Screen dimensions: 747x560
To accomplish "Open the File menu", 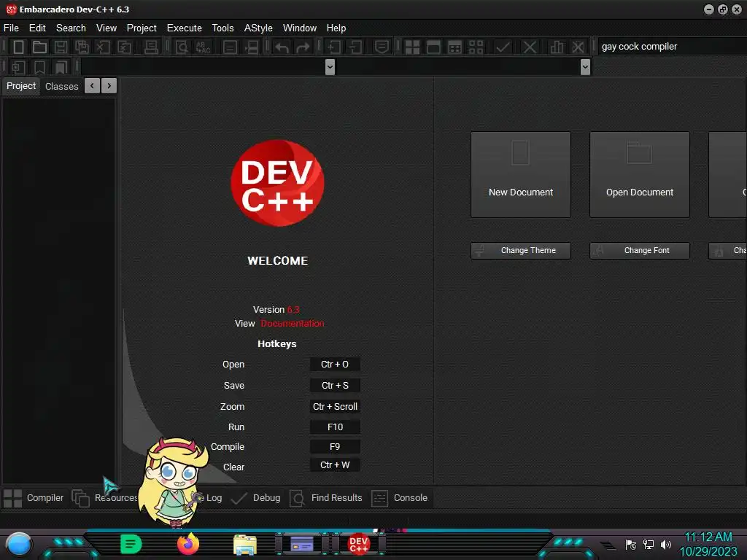I will [11, 28].
